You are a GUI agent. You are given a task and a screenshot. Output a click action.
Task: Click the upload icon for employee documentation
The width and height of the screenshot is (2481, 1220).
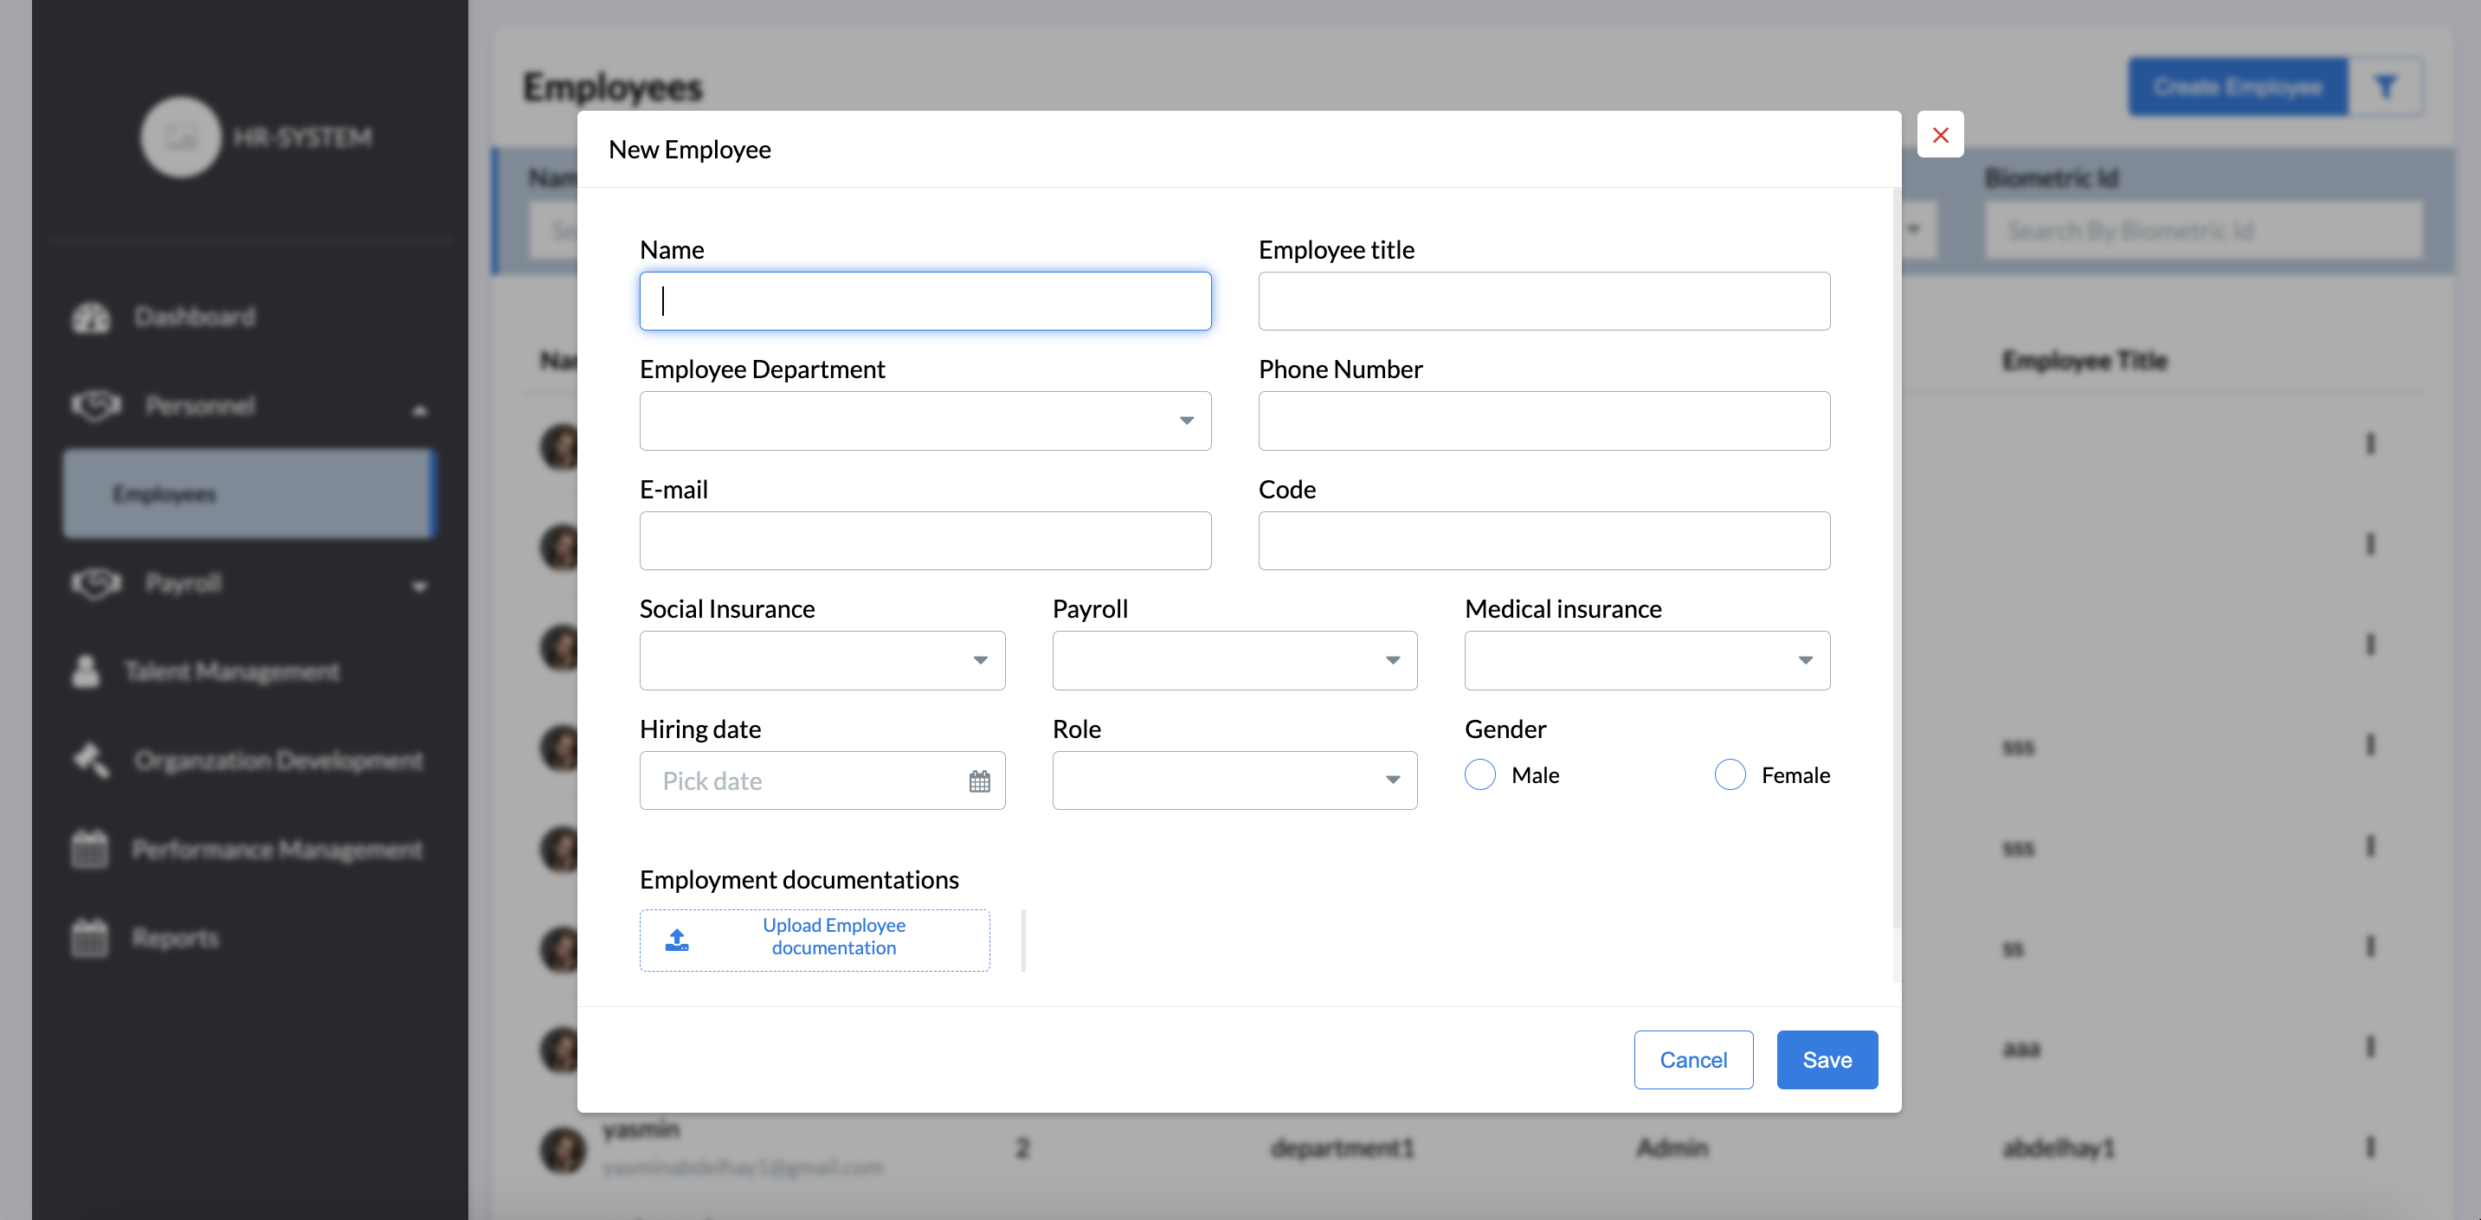677,939
